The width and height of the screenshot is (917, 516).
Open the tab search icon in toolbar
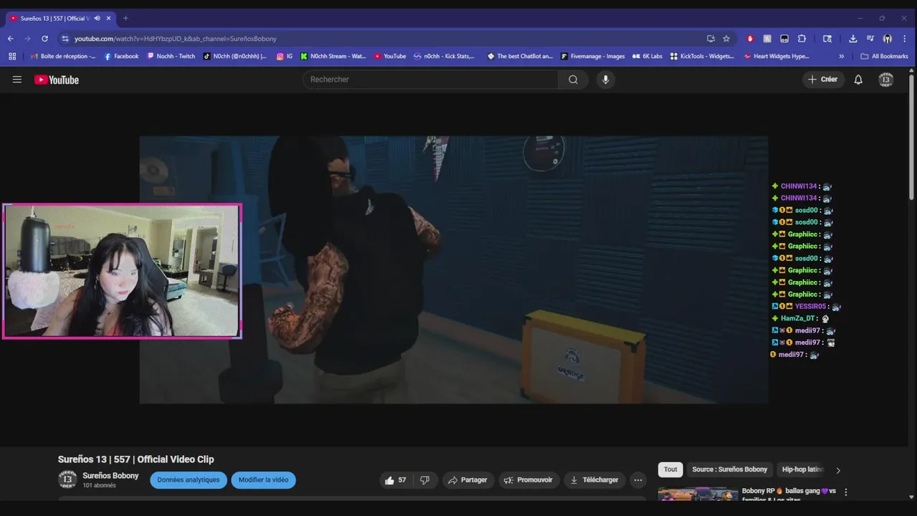pyautogui.click(x=827, y=39)
